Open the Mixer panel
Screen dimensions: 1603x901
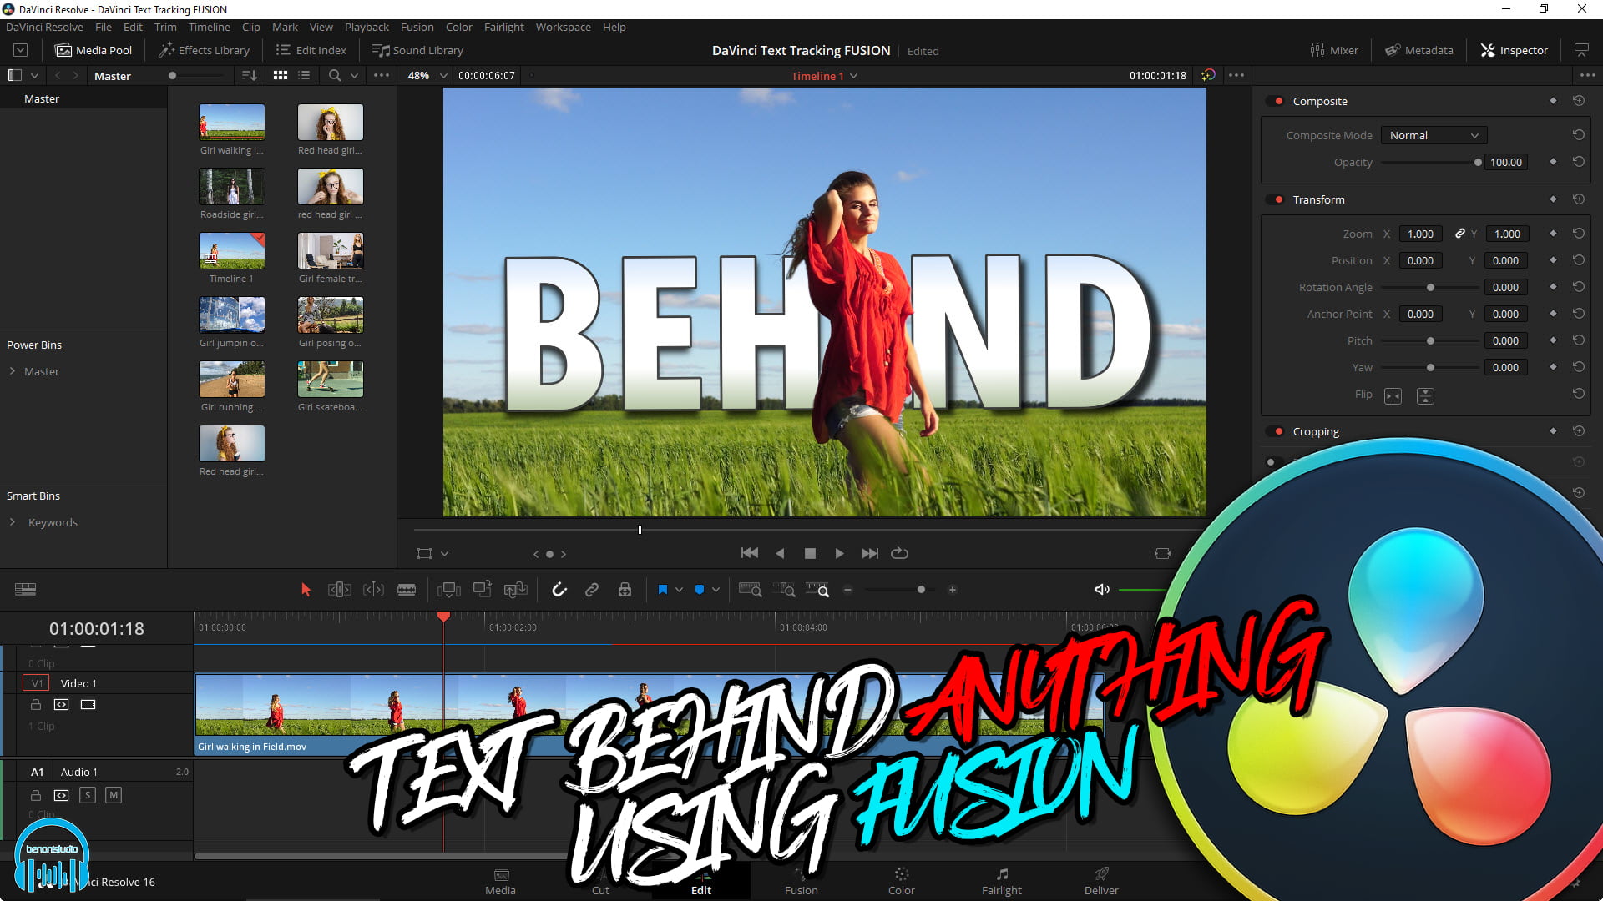tap(1334, 50)
